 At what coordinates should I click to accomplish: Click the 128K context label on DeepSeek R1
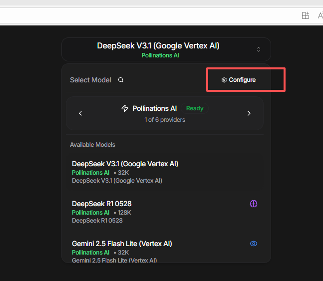(124, 213)
